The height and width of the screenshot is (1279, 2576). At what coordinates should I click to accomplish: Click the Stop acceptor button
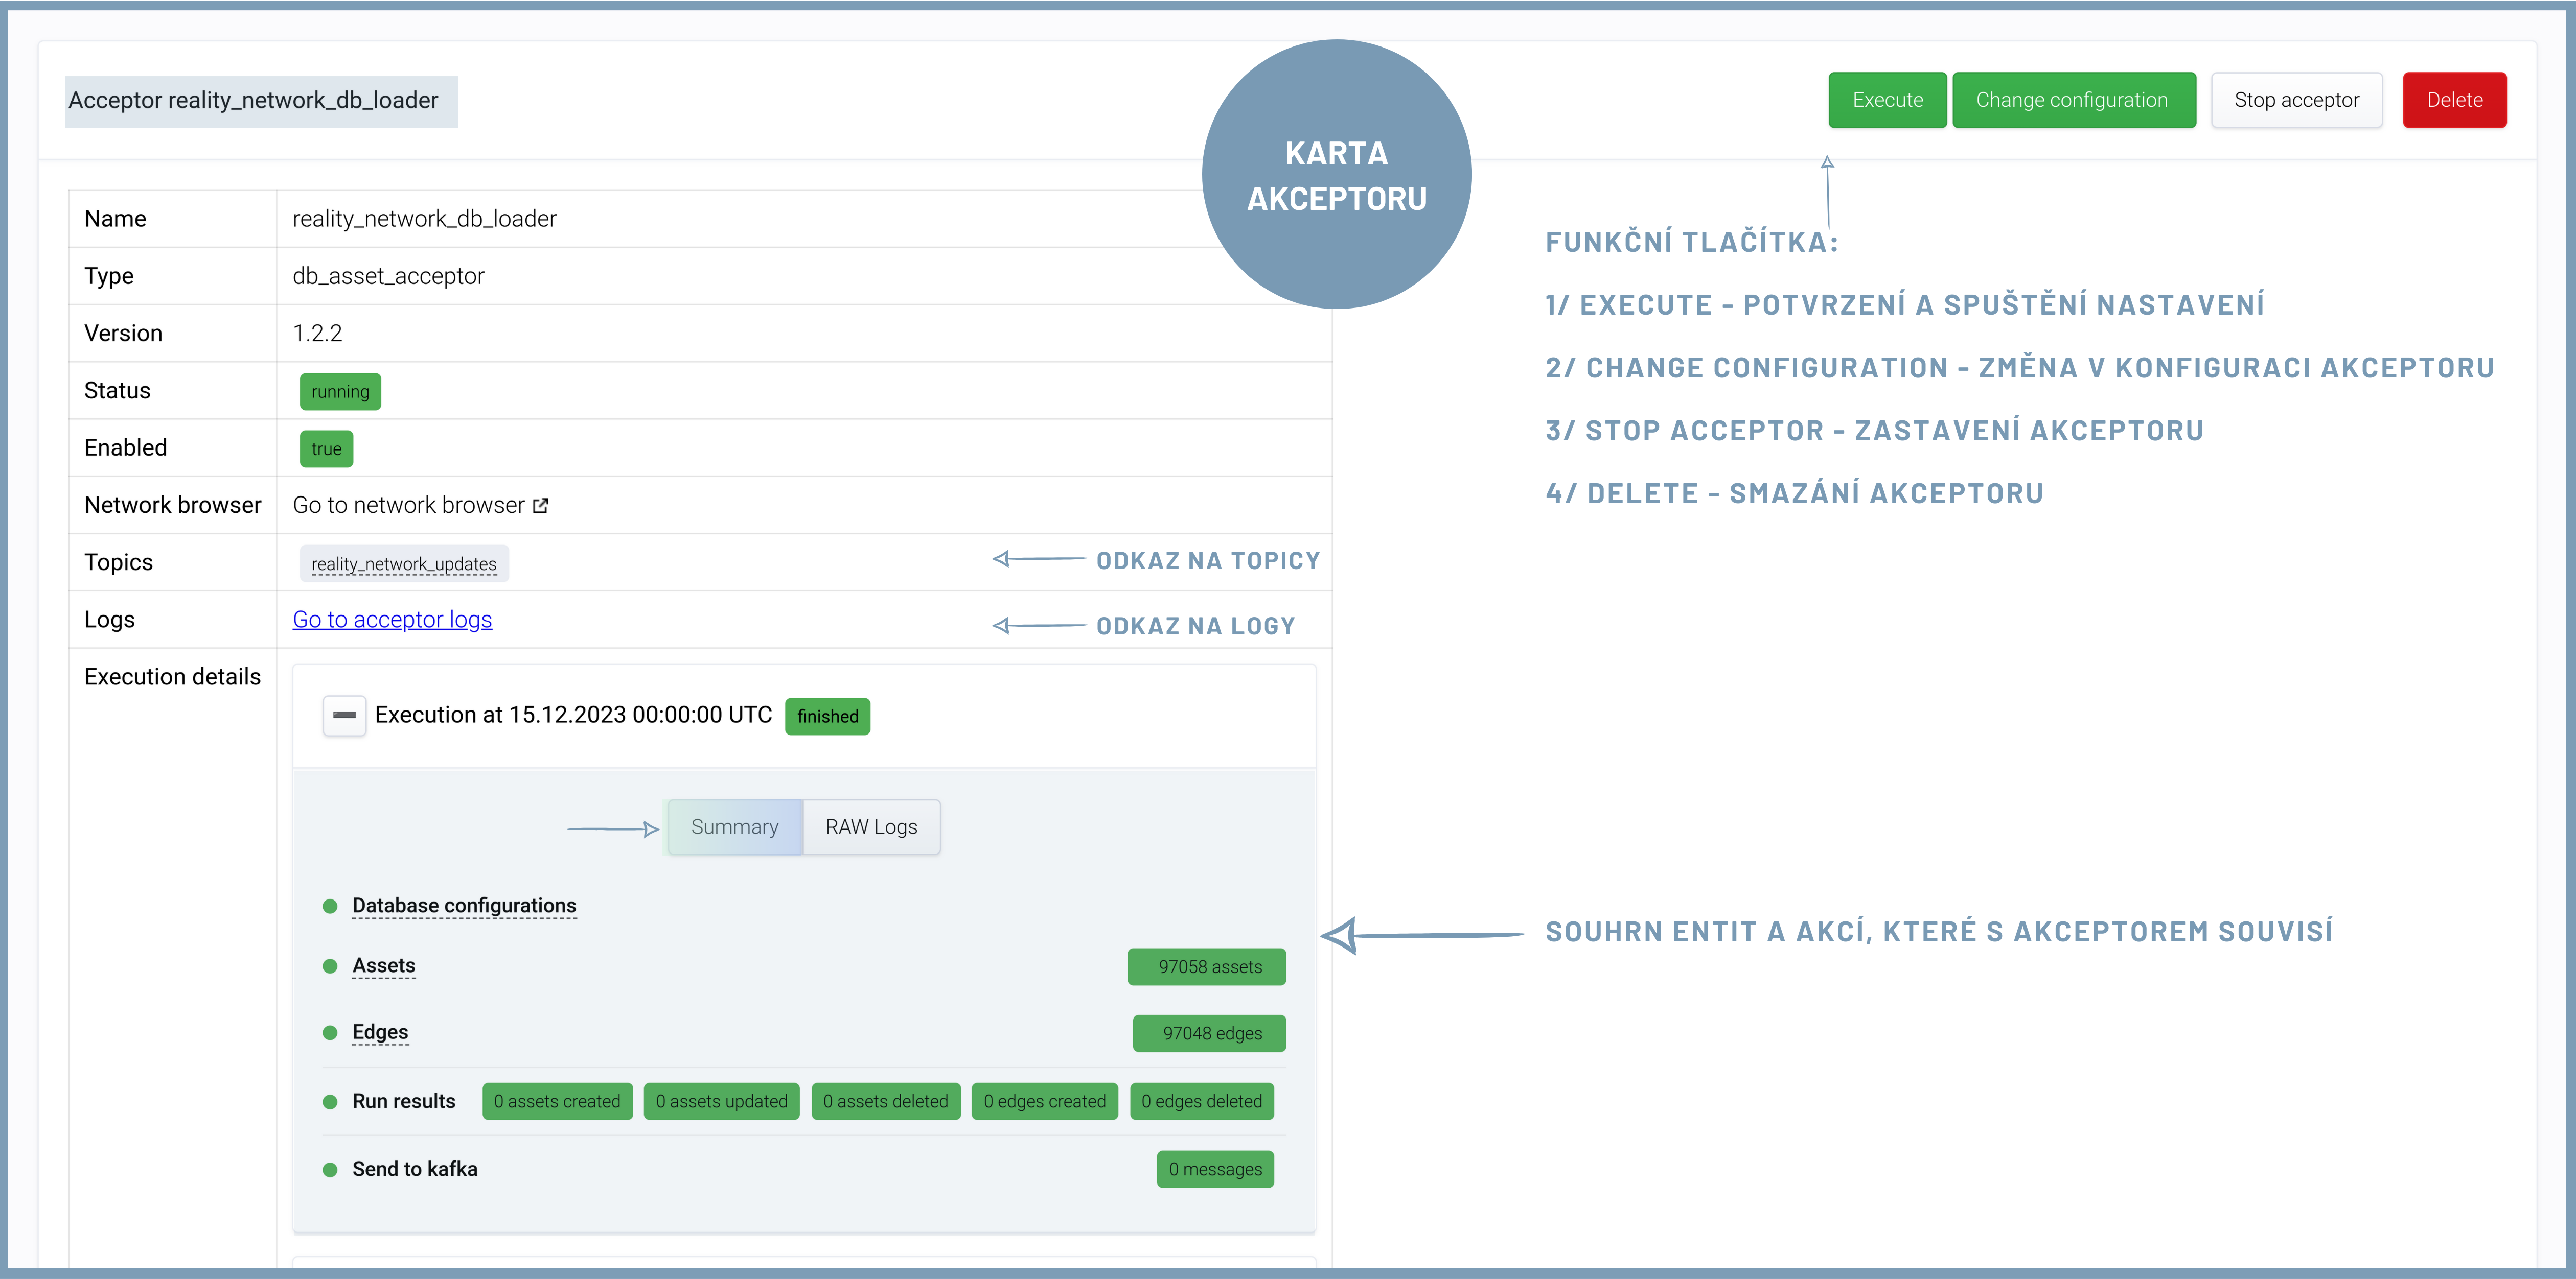[x=2296, y=100]
